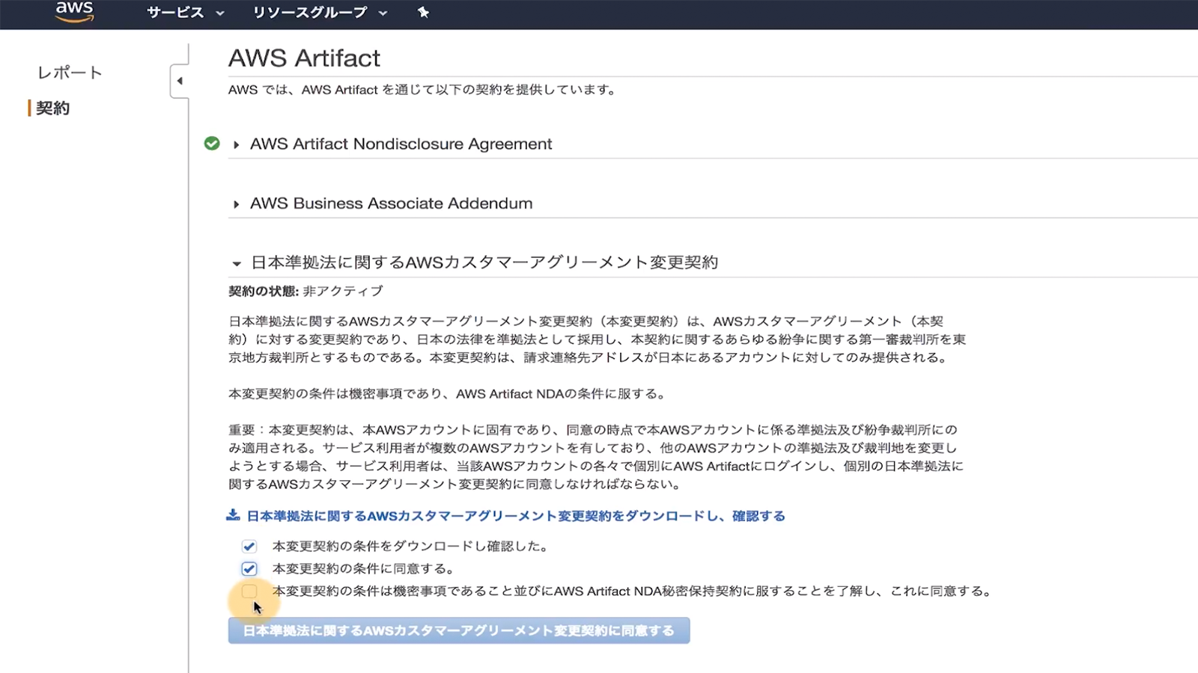1198x673 pixels.
Task: Uncheck 本変更契約の条件に同意する checkbox
Action: (x=249, y=569)
